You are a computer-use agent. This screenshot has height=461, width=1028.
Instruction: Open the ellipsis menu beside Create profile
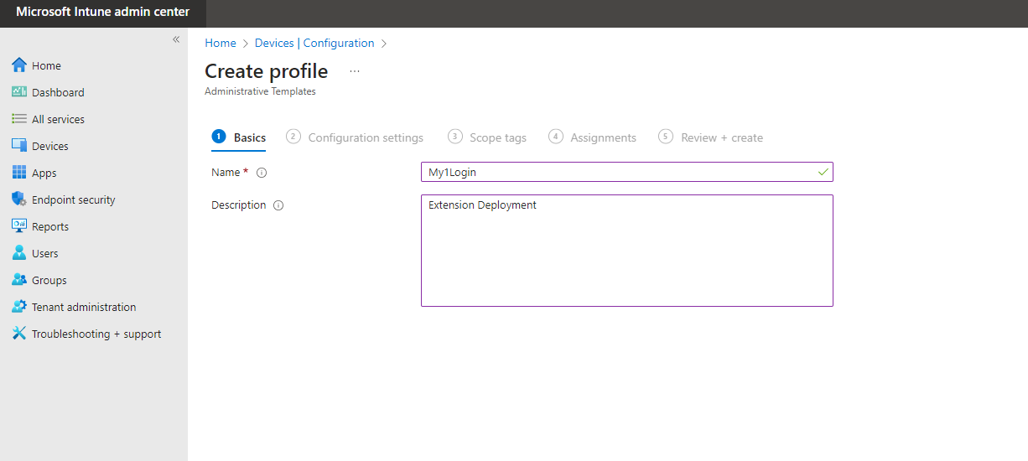tap(355, 71)
